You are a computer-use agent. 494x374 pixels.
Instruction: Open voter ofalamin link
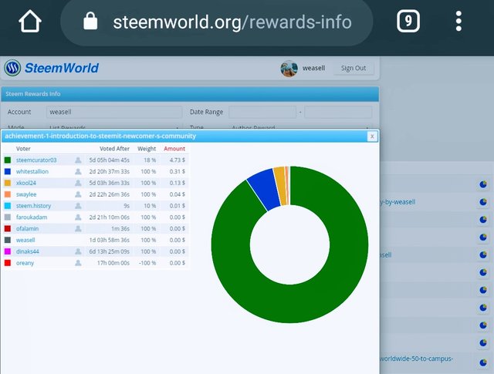[x=27, y=228]
